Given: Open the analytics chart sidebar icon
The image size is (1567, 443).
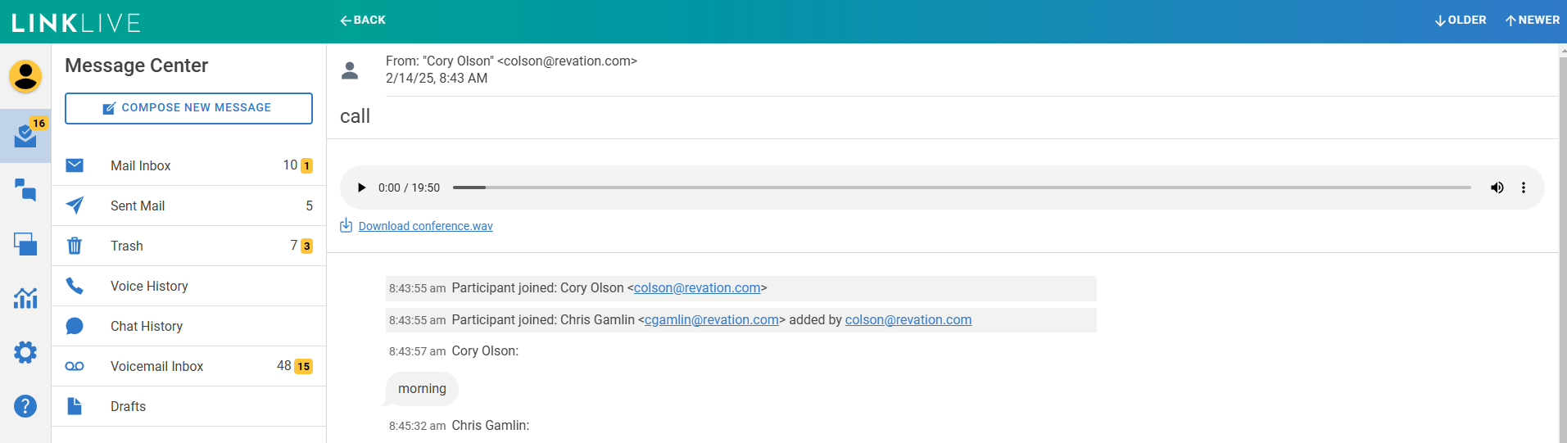Looking at the screenshot, I should (25, 298).
